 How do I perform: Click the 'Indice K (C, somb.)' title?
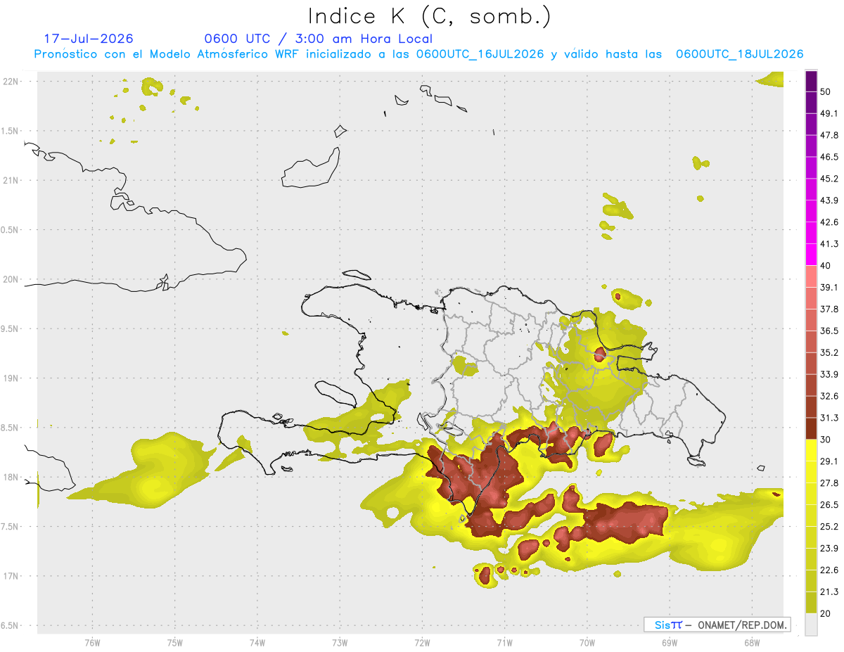429,16
